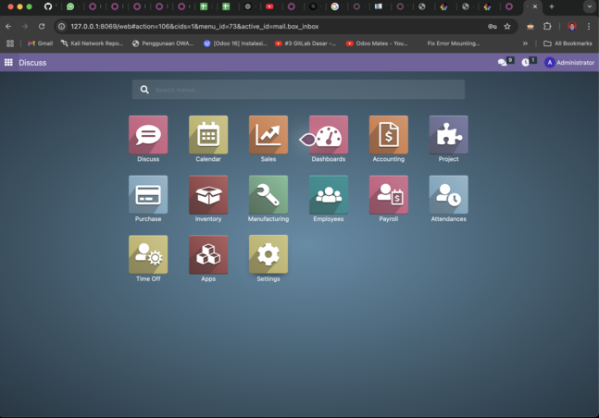The width and height of the screenshot is (599, 418).
Task: Open the Time Off app
Action: [x=148, y=254]
